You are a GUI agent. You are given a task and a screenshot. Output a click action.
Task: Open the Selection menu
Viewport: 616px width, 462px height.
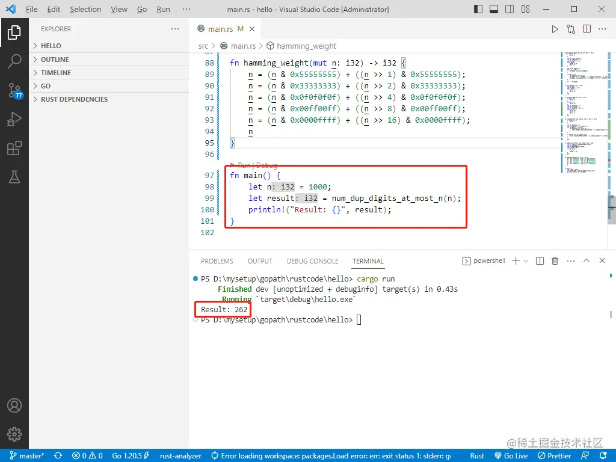[85, 9]
